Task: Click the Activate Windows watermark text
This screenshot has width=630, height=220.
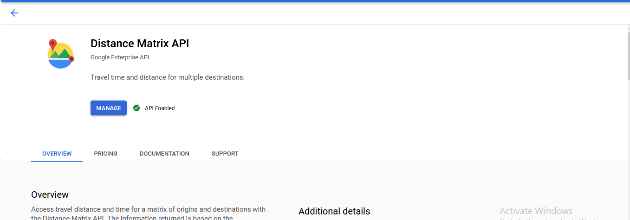Action: tap(536, 211)
